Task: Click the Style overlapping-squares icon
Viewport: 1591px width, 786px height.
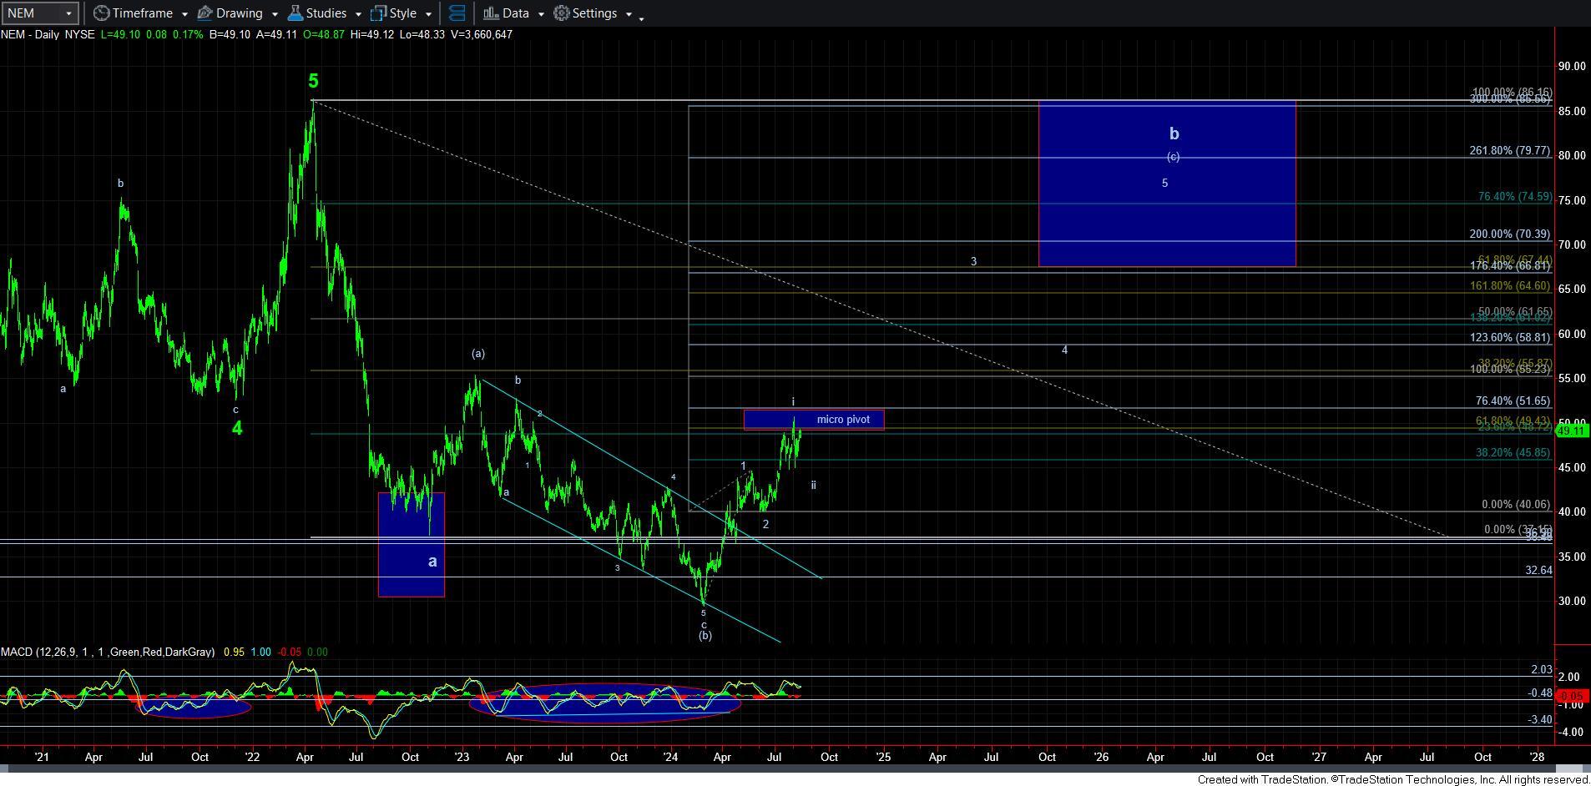Action: (378, 13)
